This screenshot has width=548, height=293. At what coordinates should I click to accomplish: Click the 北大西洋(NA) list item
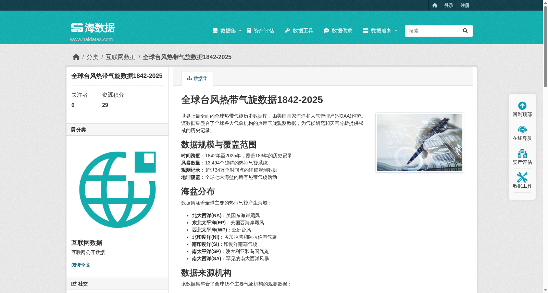tap(226, 215)
